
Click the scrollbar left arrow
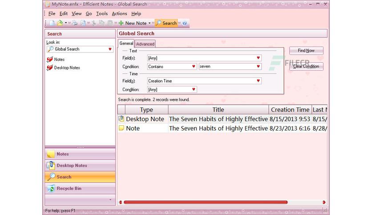click(121, 202)
